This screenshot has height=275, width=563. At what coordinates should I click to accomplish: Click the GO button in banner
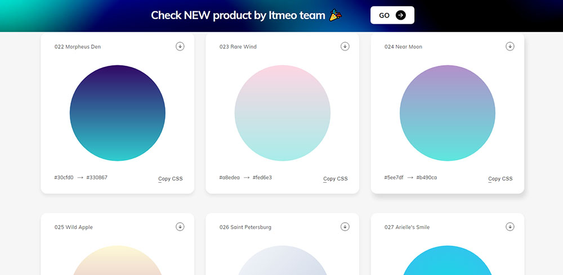(392, 15)
